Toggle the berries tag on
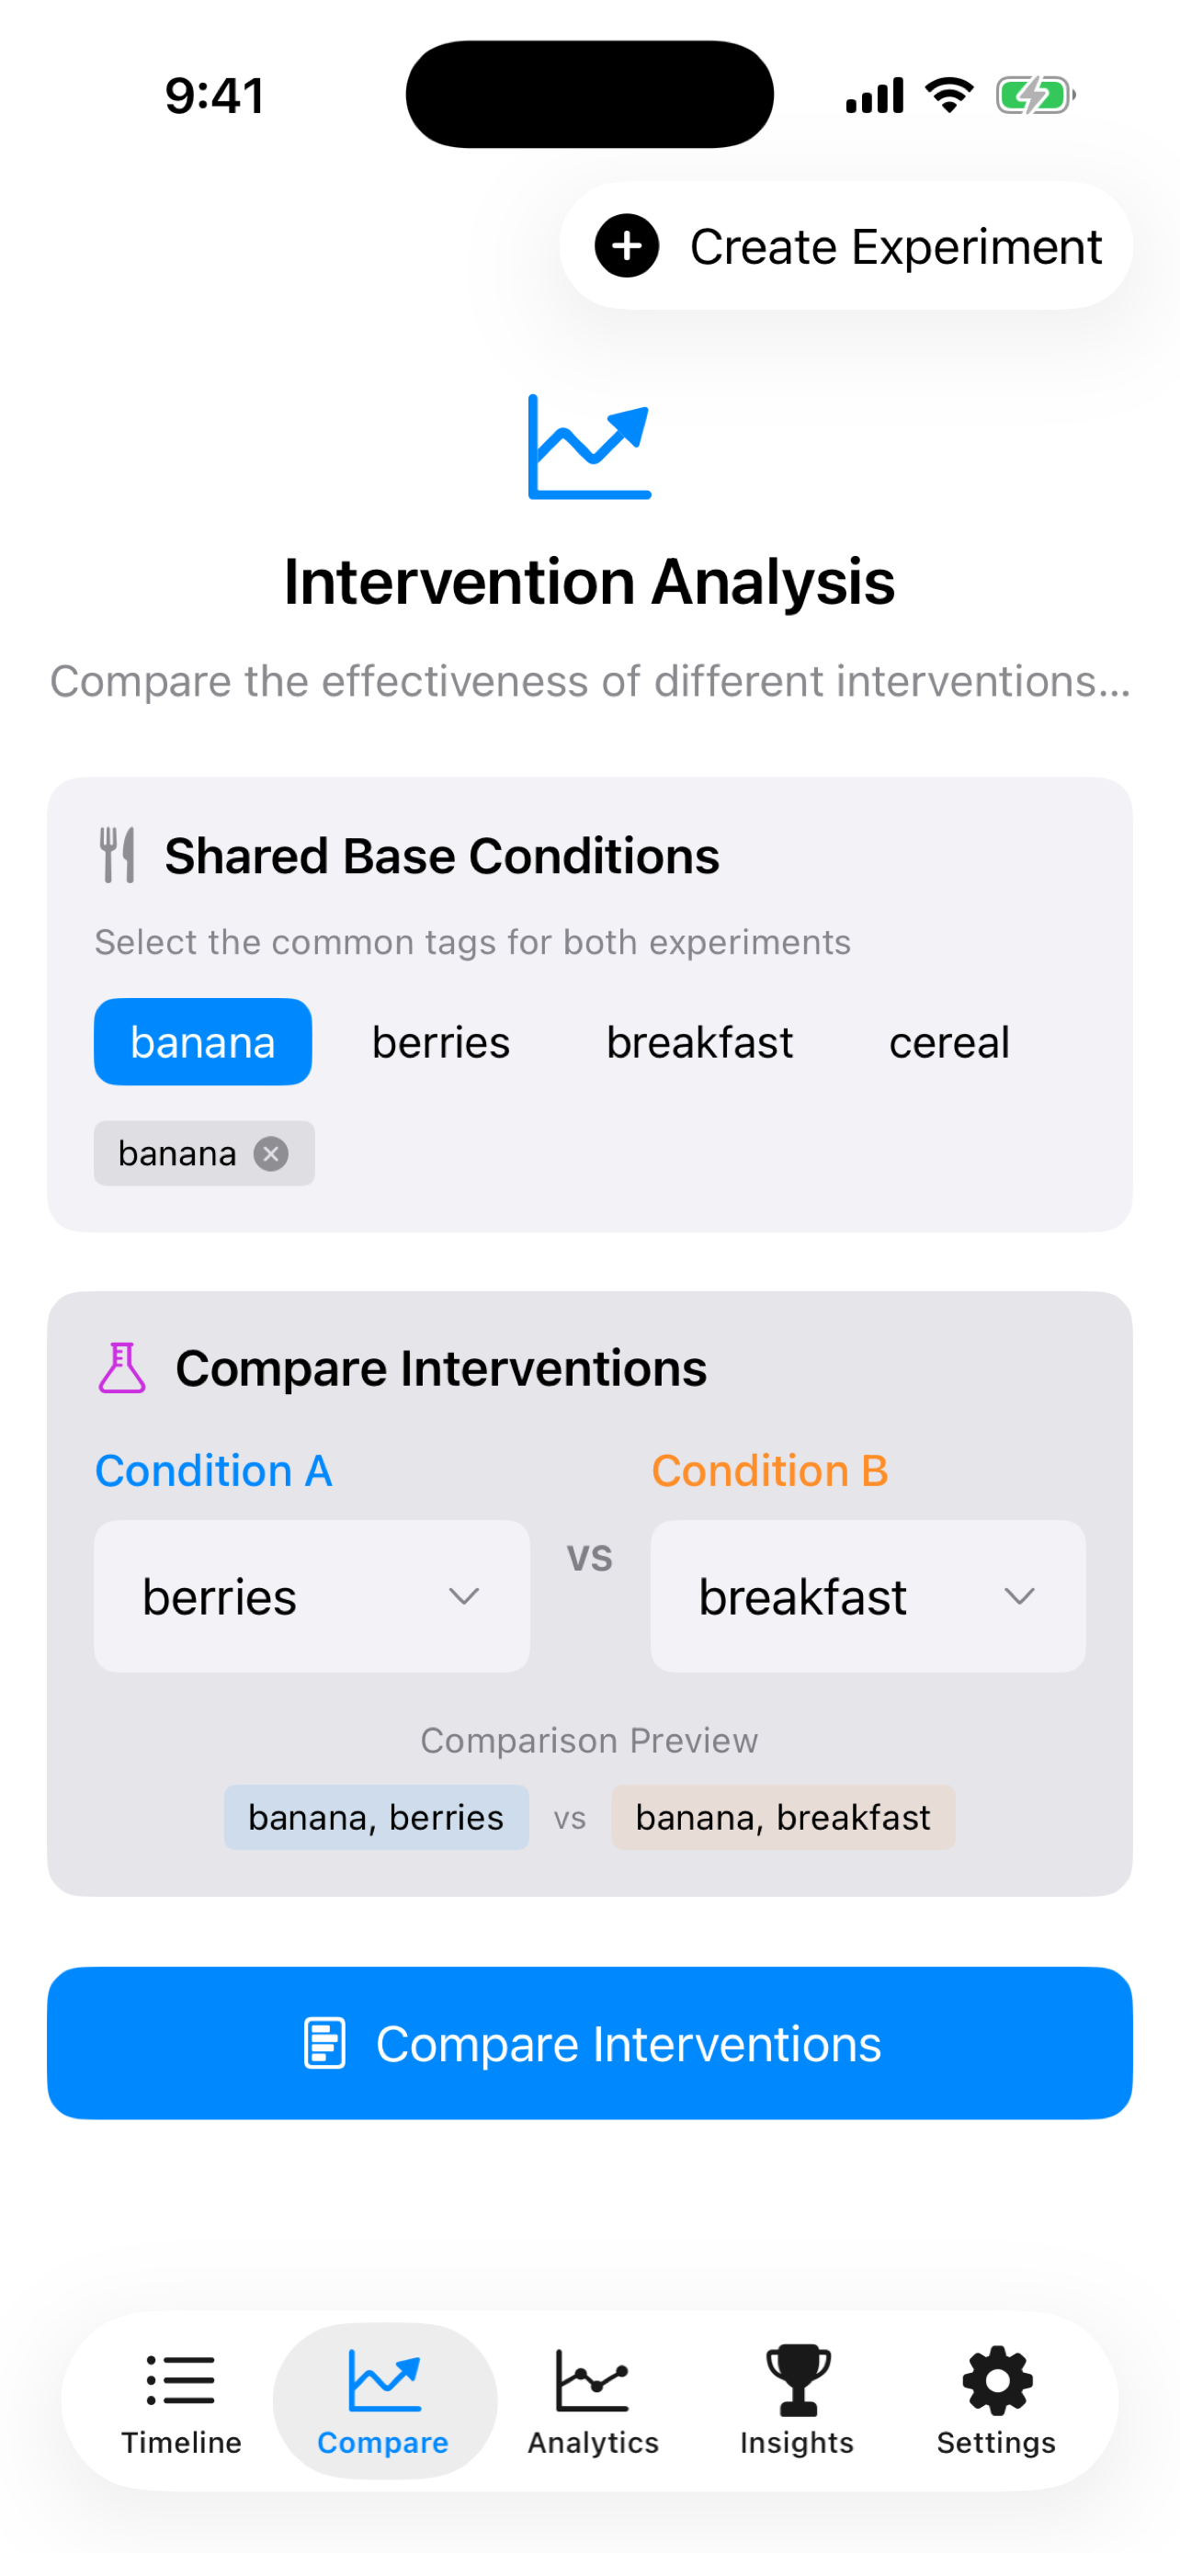The width and height of the screenshot is (1180, 2553). coord(440,1041)
